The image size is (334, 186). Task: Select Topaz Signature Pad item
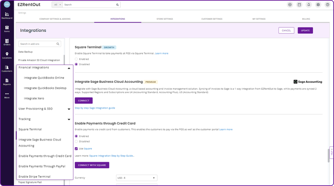coord(30,182)
